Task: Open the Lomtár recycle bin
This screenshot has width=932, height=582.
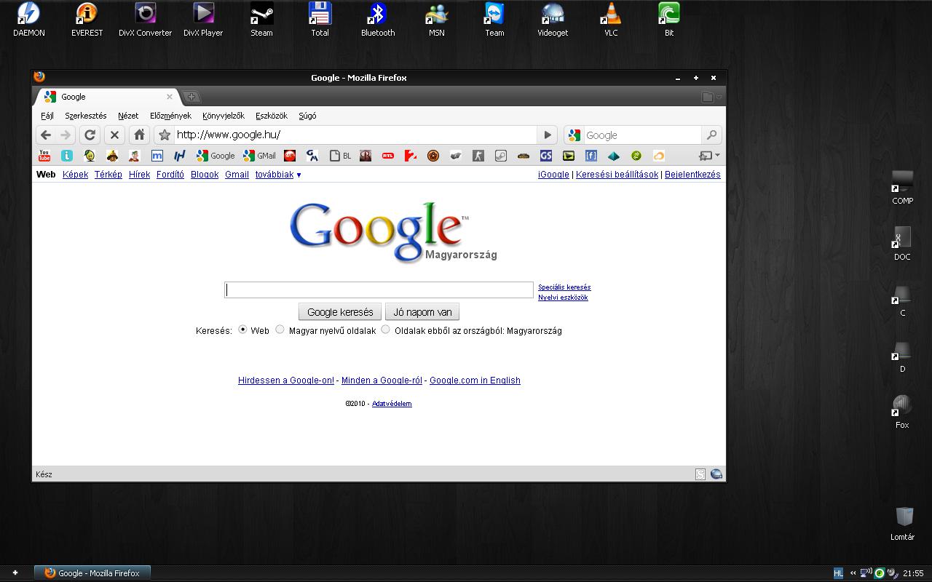Action: [903, 524]
